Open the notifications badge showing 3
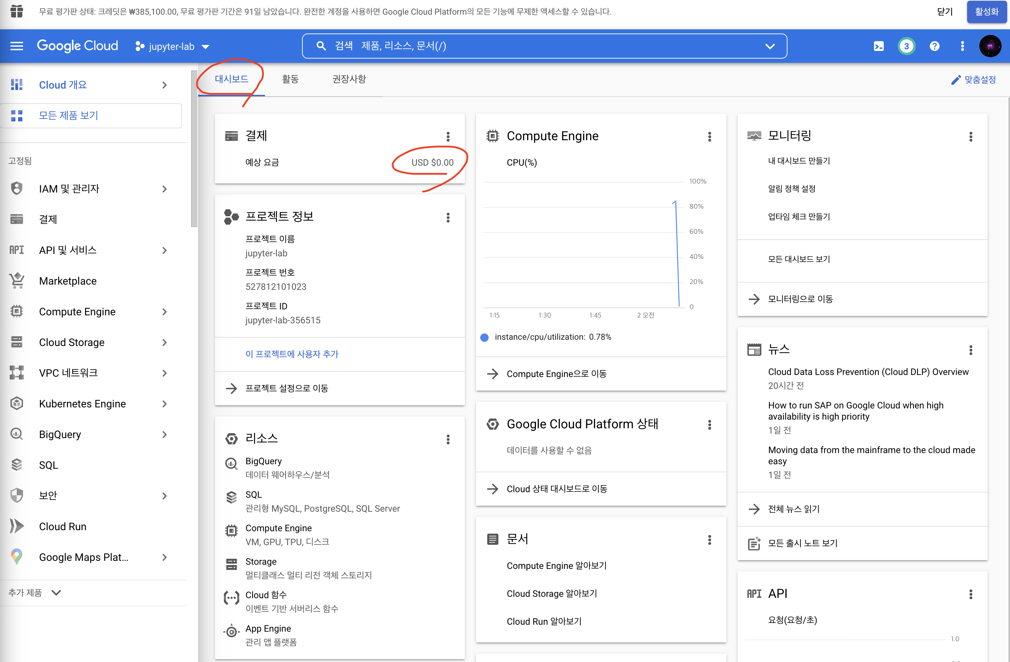The width and height of the screenshot is (1010, 662). click(x=906, y=46)
